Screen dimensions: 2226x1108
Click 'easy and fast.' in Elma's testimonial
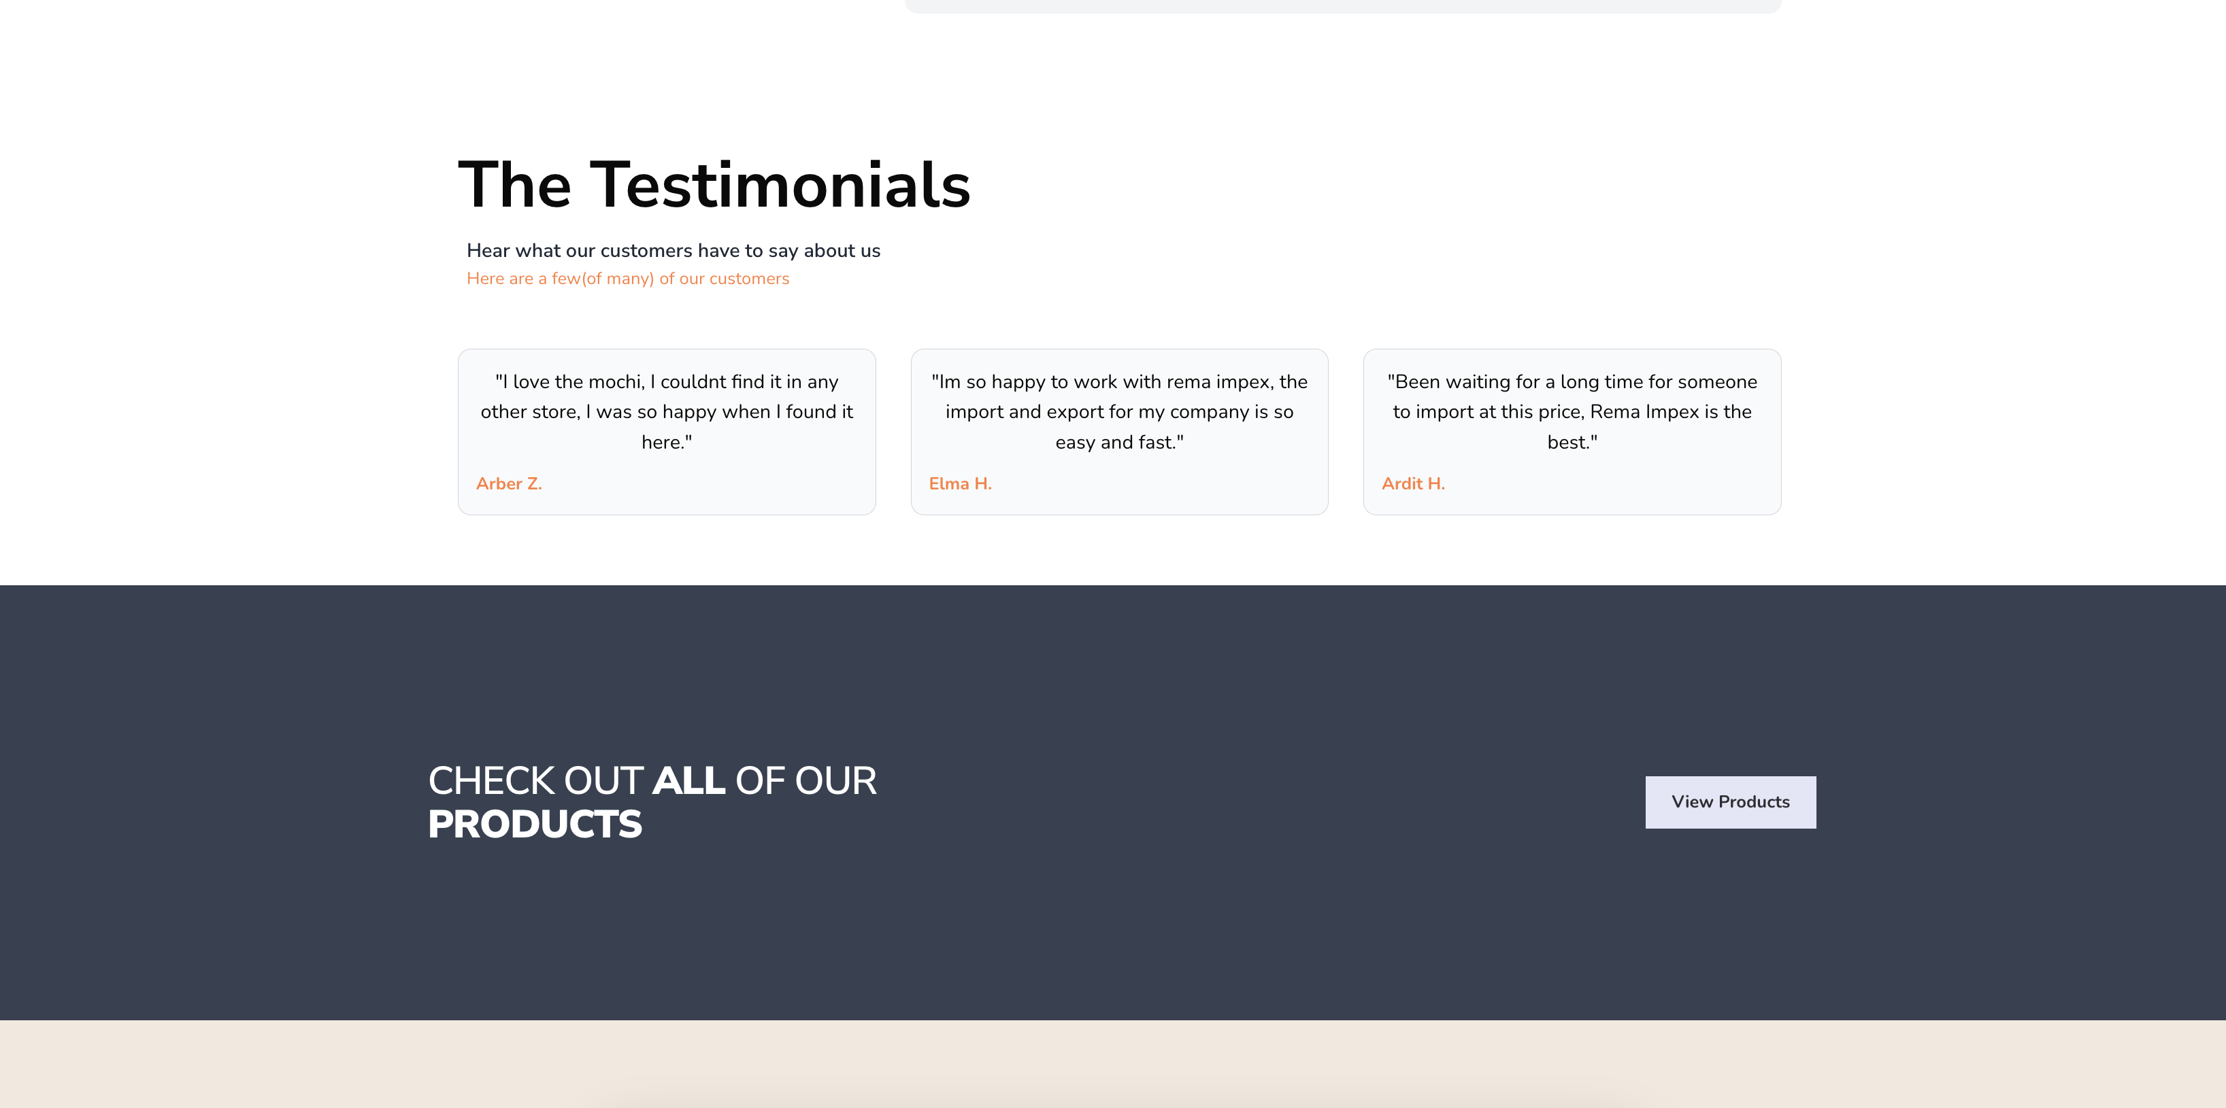1119,442
